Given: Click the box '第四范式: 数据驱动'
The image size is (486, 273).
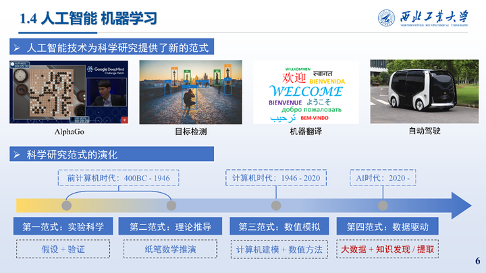Looking at the screenshot, I should (387, 226).
